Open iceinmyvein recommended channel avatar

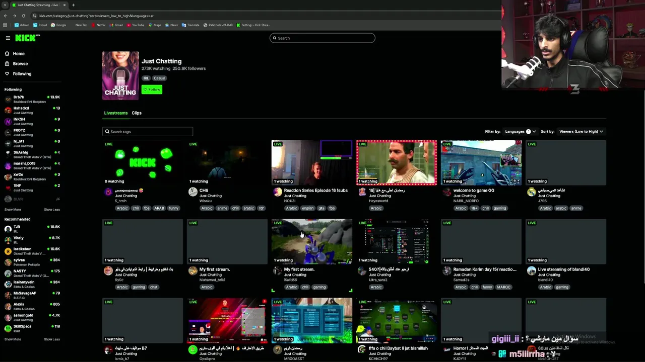pos(8,284)
